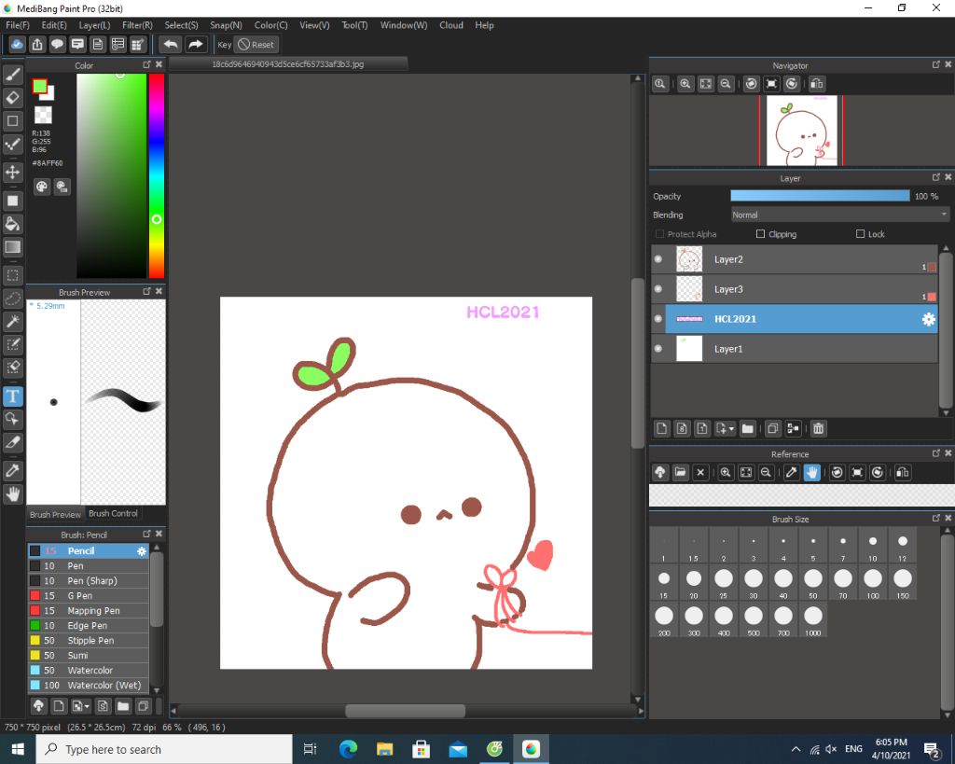Add a layer folder in Layer panel
The height and width of the screenshot is (764, 955).
748,429
